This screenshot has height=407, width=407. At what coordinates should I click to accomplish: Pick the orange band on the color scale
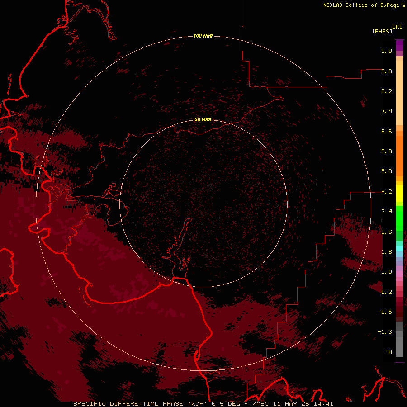click(399, 156)
